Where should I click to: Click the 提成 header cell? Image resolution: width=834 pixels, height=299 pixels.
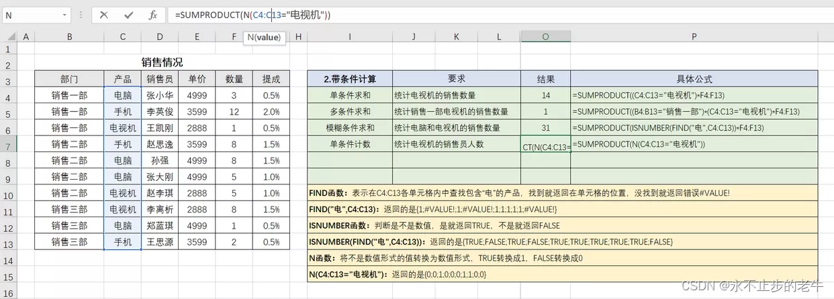point(271,79)
